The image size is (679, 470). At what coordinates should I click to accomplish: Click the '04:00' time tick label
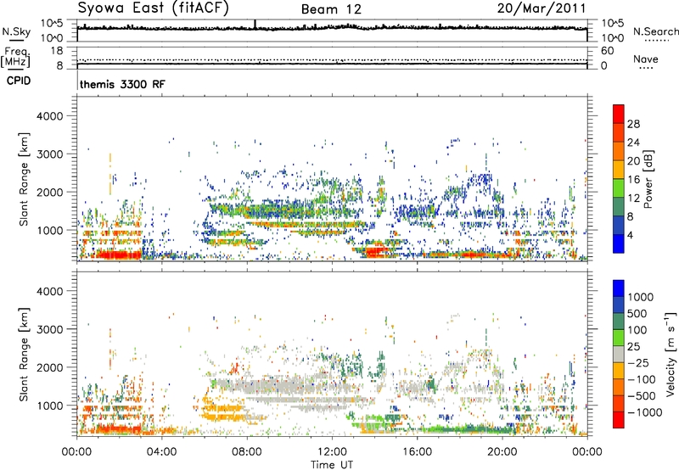point(161,452)
